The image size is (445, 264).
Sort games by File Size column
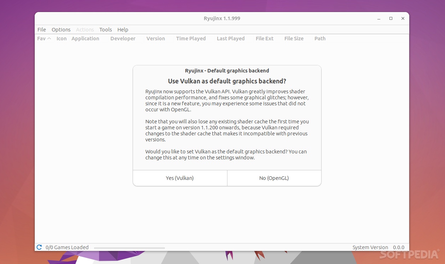point(294,39)
